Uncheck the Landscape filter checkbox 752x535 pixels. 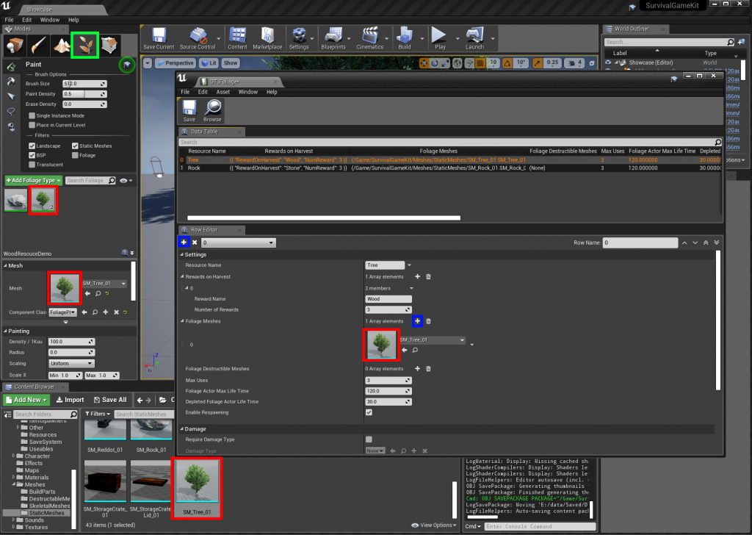32,146
